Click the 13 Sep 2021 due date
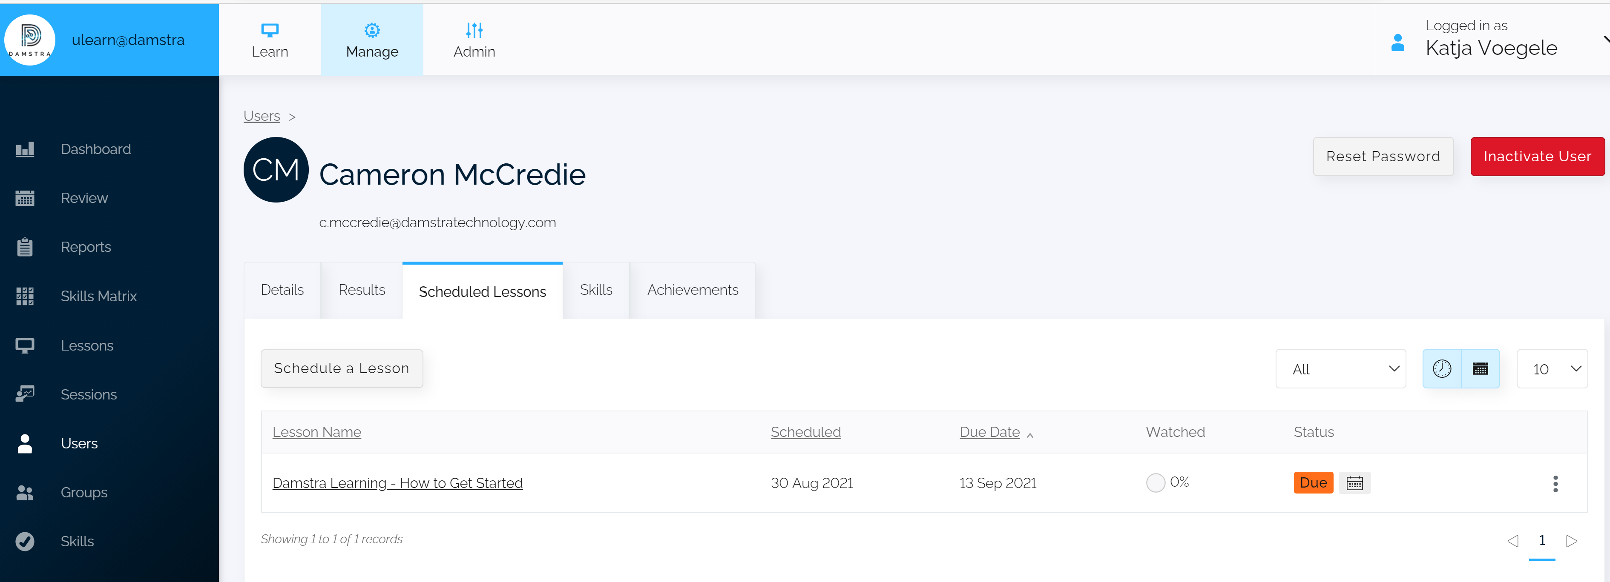The width and height of the screenshot is (1610, 582). pos(998,483)
